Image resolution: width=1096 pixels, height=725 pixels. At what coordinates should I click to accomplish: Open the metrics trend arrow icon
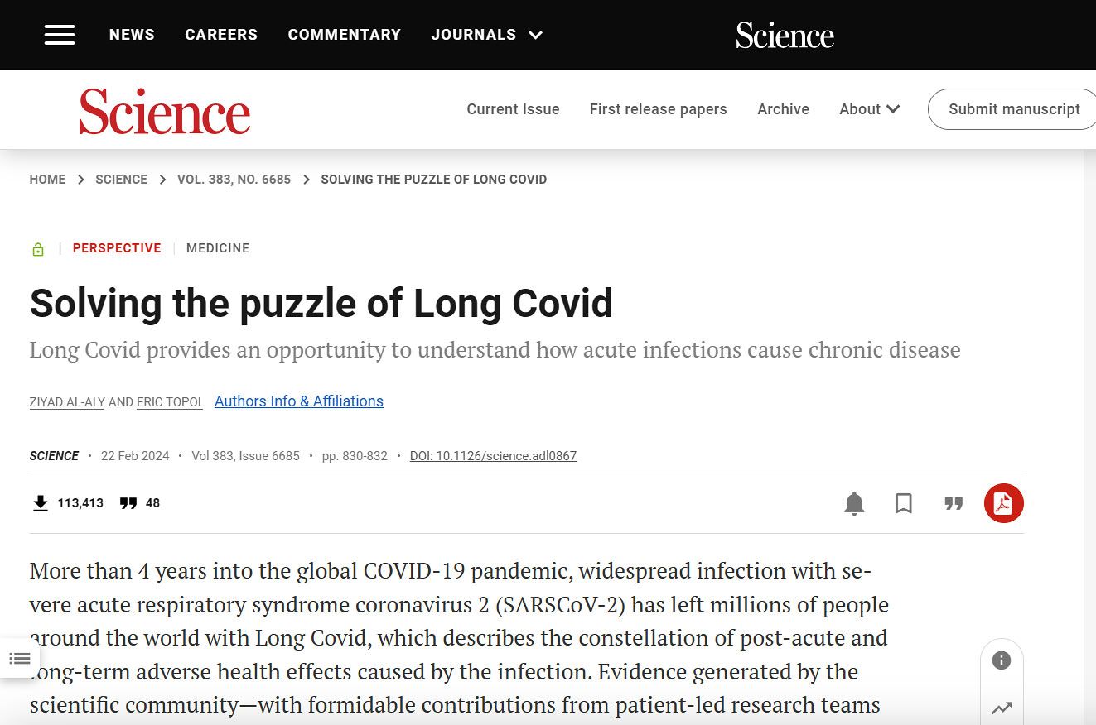pos(1002,708)
